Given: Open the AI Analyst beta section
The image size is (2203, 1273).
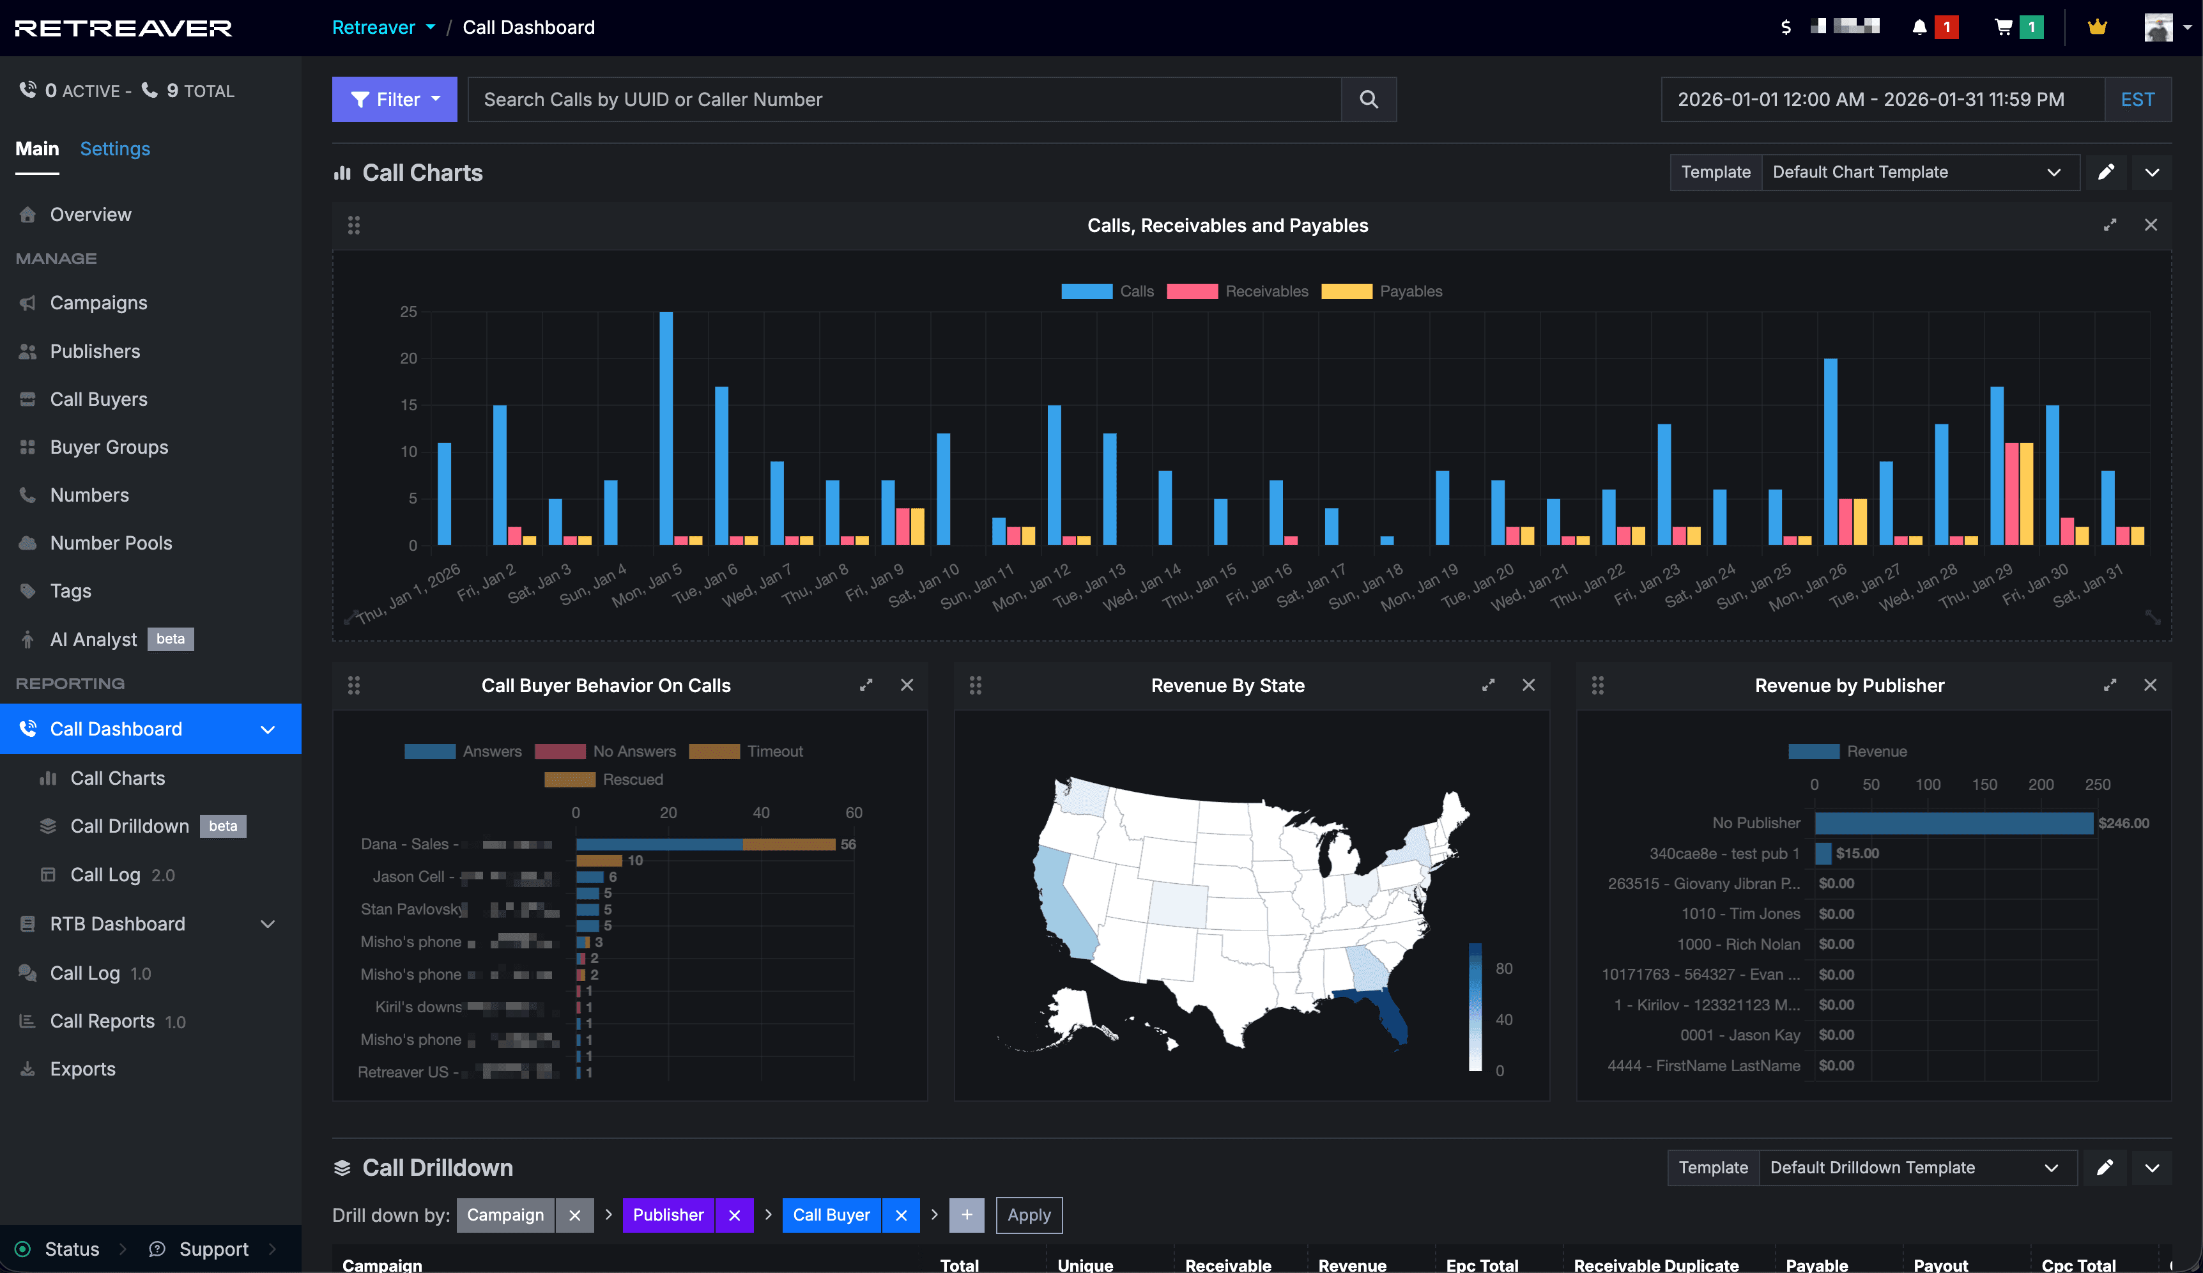Looking at the screenshot, I should (x=92, y=639).
